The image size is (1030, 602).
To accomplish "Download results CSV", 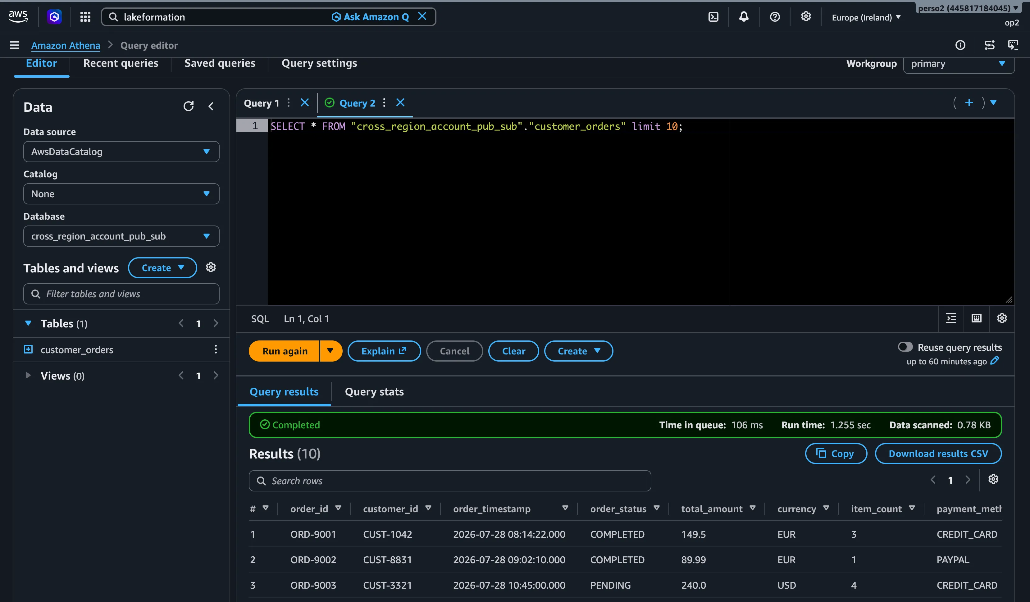I will (938, 453).
